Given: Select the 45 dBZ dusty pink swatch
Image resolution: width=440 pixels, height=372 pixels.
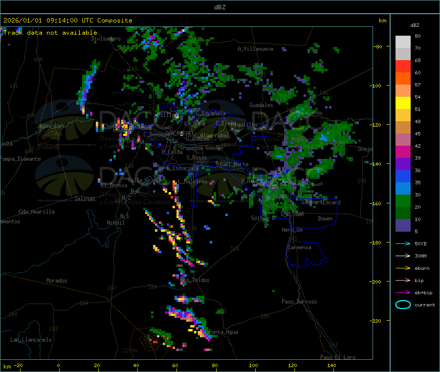Looking at the screenshot, I should click(403, 140).
